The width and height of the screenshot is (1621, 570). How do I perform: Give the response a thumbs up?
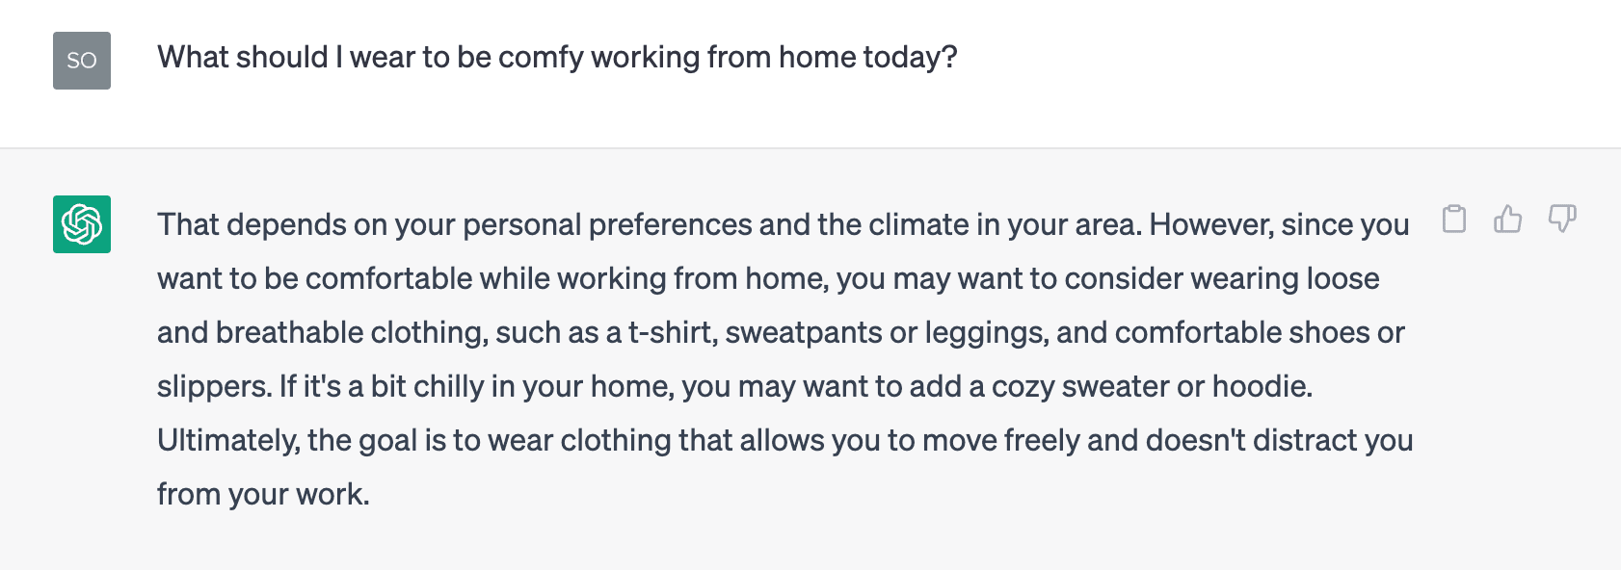pos(1508,220)
